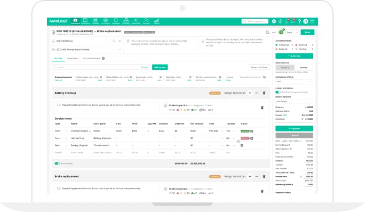The height and width of the screenshot is (212, 365).
Task: Click square icon on Battery disposal row
Action: click(242, 145)
